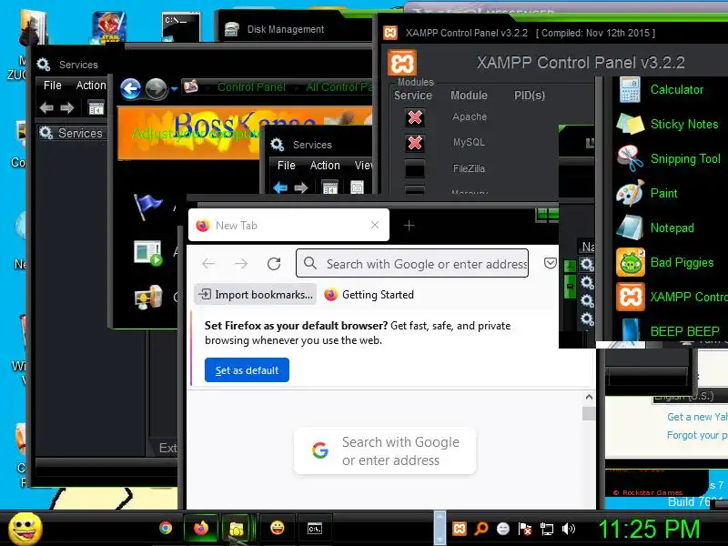The height and width of the screenshot is (546, 728).
Task: Click Back arrow in back Services window toolbar
Action: 46,108
